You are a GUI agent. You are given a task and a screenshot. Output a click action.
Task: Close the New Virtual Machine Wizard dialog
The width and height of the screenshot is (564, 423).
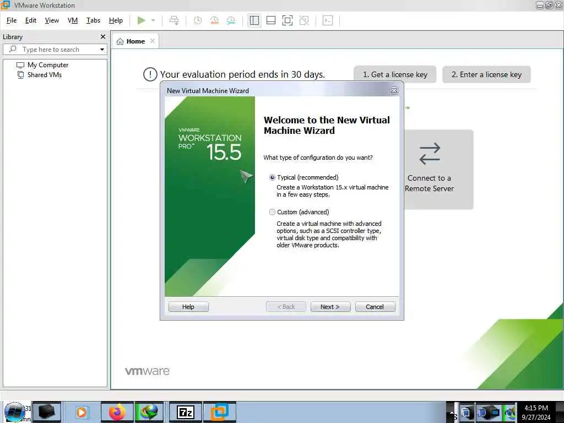pos(394,91)
